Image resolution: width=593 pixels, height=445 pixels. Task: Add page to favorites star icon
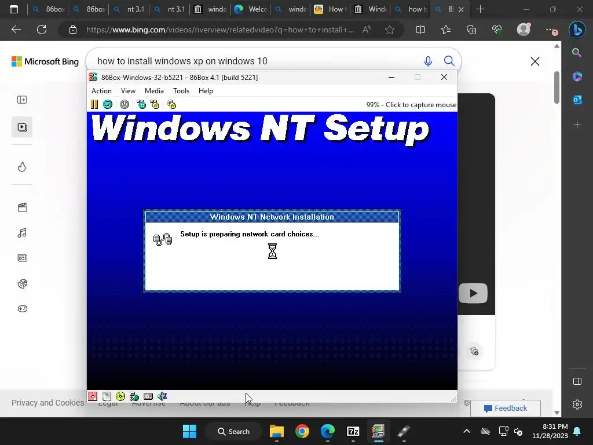(390, 30)
